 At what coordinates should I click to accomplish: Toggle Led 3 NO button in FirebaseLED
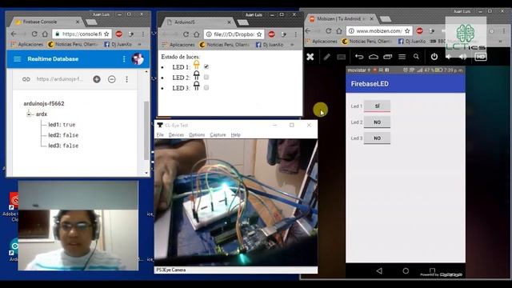point(377,138)
